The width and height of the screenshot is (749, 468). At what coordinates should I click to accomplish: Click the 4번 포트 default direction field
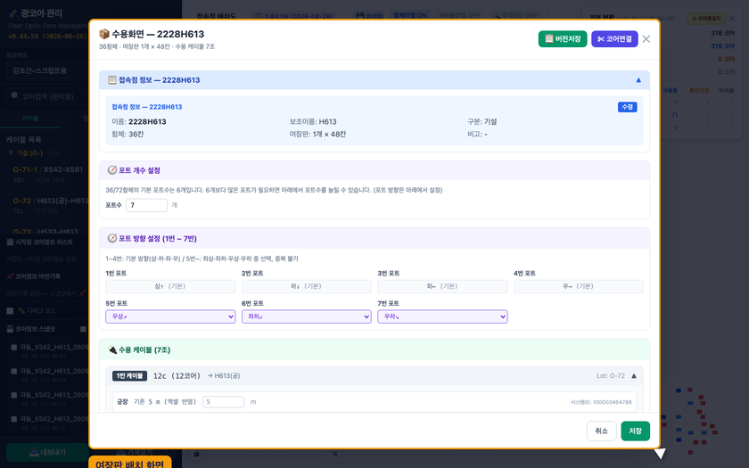point(579,286)
